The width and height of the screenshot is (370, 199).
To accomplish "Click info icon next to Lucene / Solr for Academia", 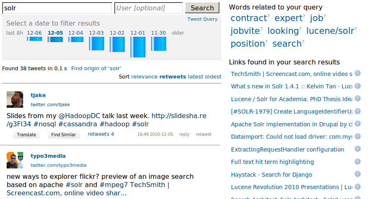I will [x=358, y=99].
